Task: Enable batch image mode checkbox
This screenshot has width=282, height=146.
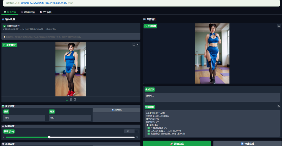Action: click(x=4, y=26)
